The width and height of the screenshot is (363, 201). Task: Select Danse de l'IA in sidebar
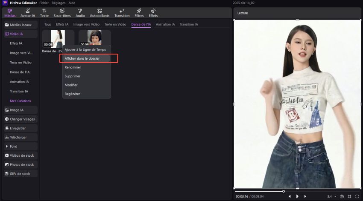(20, 72)
